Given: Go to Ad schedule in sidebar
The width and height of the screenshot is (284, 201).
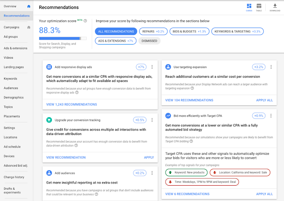Looking at the screenshot, I should (x=12, y=147).
